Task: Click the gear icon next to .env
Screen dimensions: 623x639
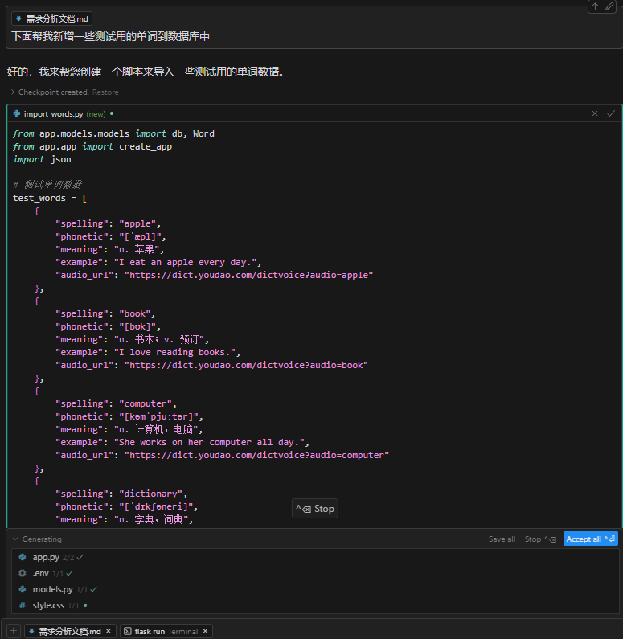Action: 23,573
